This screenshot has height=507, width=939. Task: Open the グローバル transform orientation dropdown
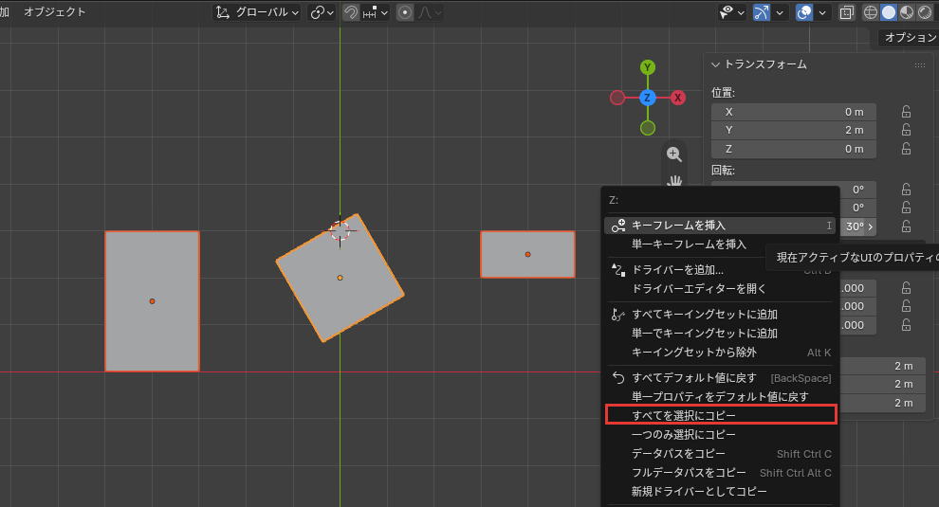pyautogui.click(x=257, y=12)
